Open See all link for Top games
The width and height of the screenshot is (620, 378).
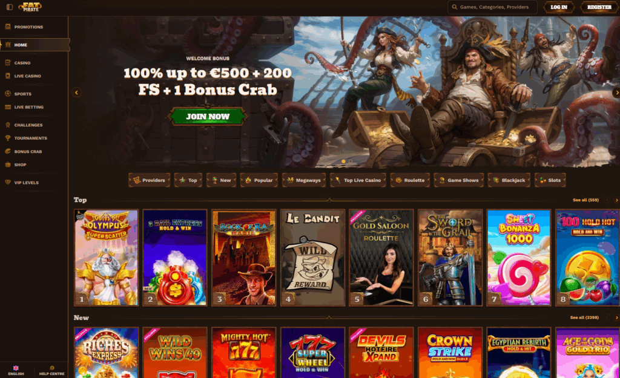point(585,200)
